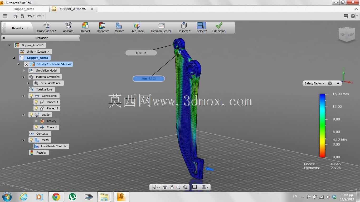The image size is (360, 202).
Task: Collapse the legend with the triangle button
Action: point(338,83)
